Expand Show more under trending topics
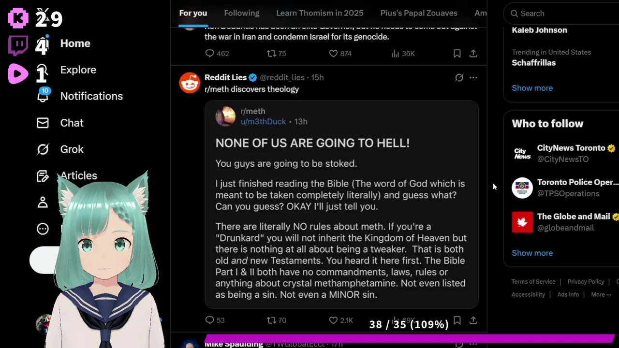The image size is (619, 348). [x=532, y=88]
